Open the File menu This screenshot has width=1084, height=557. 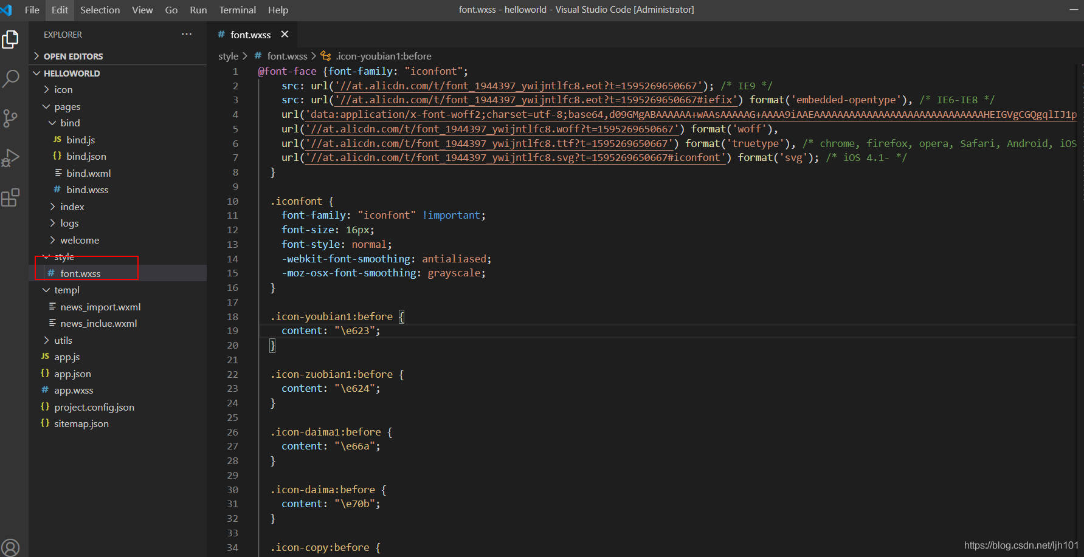32,10
